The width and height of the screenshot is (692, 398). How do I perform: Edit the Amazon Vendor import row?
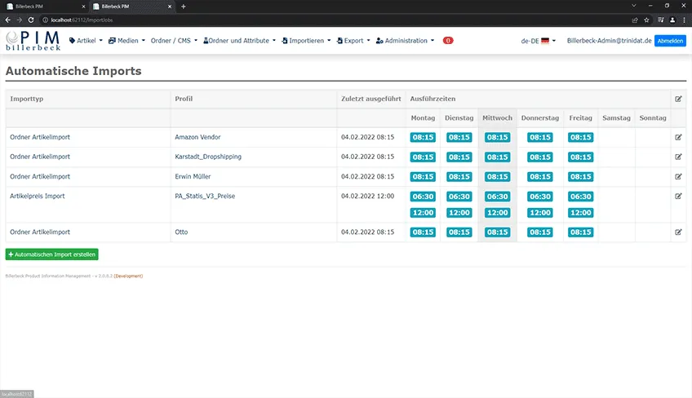(x=678, y=137)
